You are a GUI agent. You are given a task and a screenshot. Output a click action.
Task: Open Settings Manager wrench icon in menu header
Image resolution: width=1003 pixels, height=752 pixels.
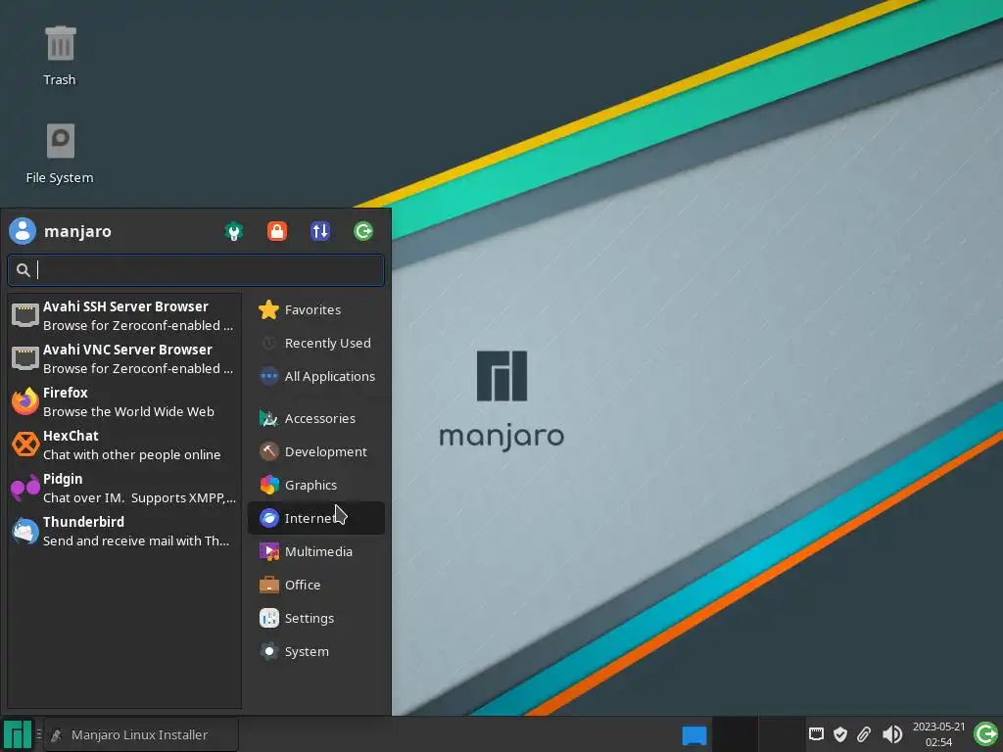pos(233,231)
